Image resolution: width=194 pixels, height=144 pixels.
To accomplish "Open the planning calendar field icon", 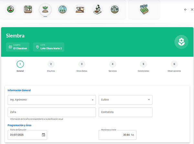I will click(28, 9).
